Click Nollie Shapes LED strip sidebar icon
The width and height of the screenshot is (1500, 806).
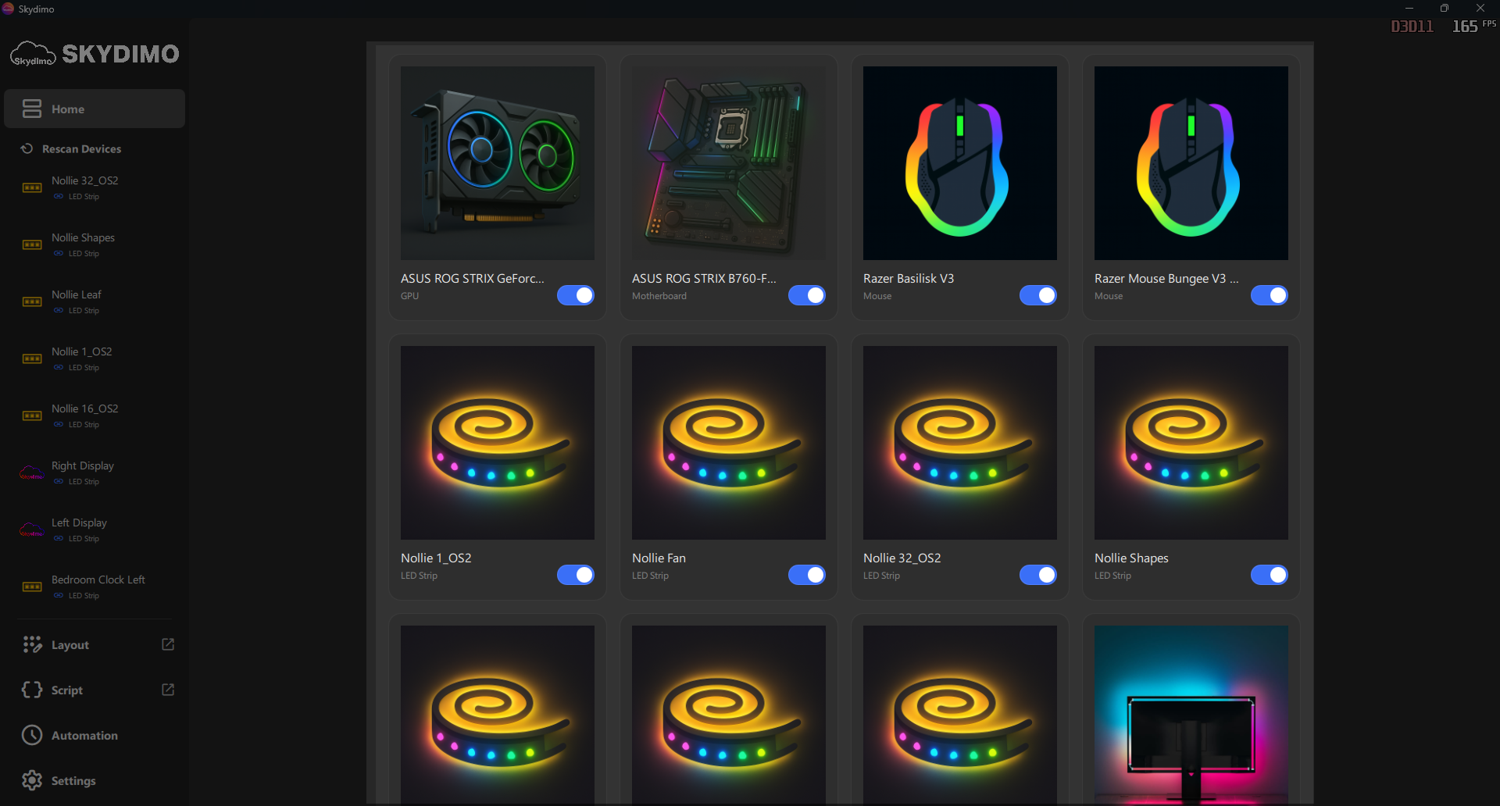coord(32,244)
